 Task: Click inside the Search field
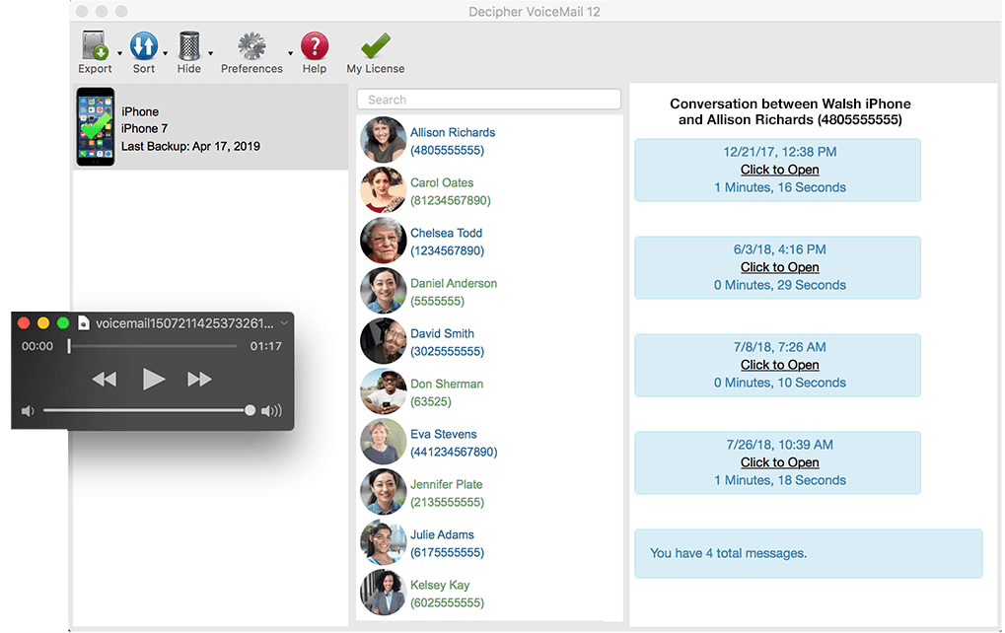488,99
